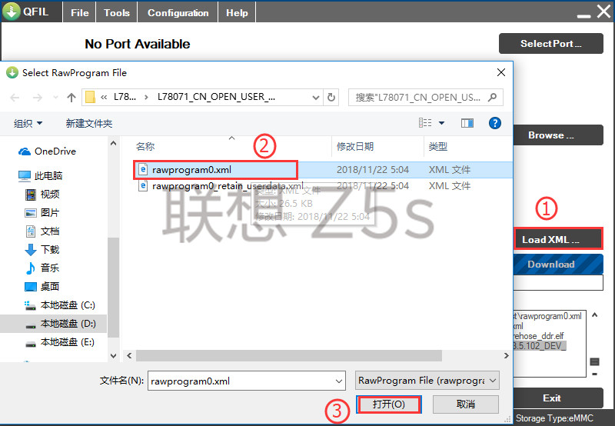Open the file type filter dropdown
Image resolution: width=615 pixels, height=426 pixels.
pyautogui.click(x=428, y=380)
